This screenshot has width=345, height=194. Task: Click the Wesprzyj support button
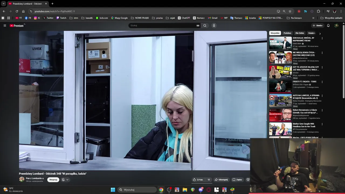pos(53,180)
